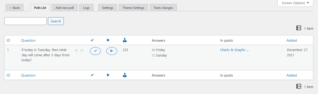This screenshot has width=318, height=94.
Task: Sort by the top checkmark column header
Action: 92,40
